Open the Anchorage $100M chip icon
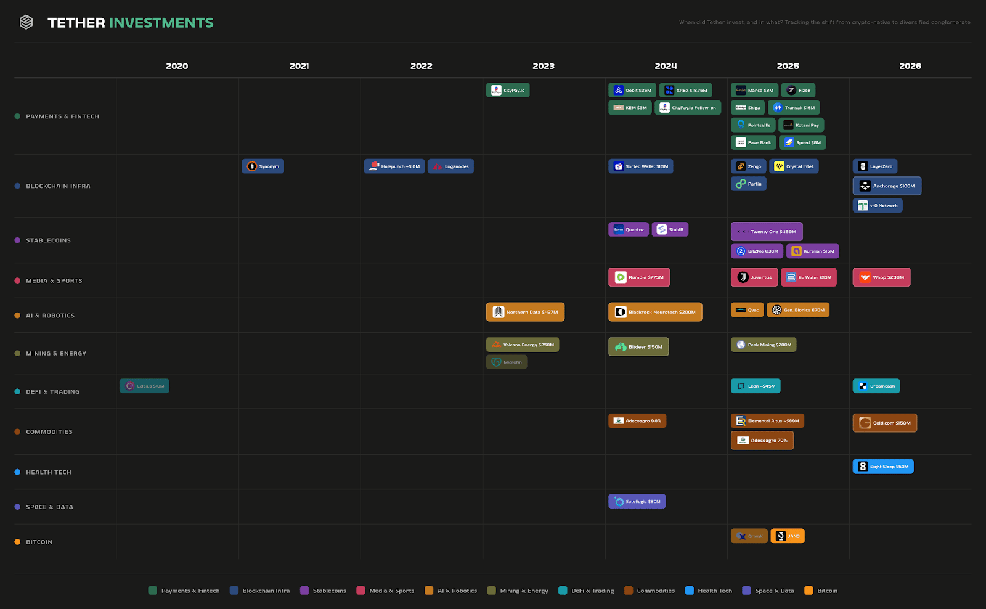This screenshot has width=986, height=609. [x=865, y=186]
